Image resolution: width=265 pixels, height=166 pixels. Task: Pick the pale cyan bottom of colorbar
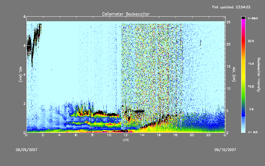(x=243, y=131)
